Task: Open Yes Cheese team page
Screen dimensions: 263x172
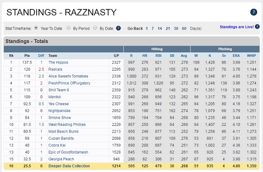Action: (x=58, y=104)
